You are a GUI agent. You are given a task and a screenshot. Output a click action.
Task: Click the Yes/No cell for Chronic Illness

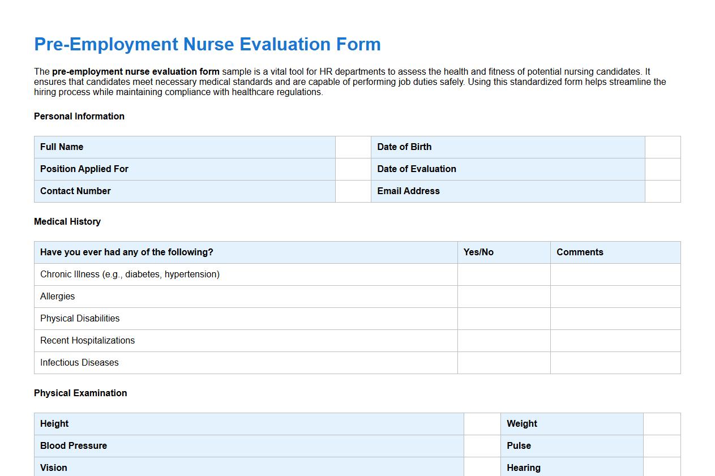503,274
